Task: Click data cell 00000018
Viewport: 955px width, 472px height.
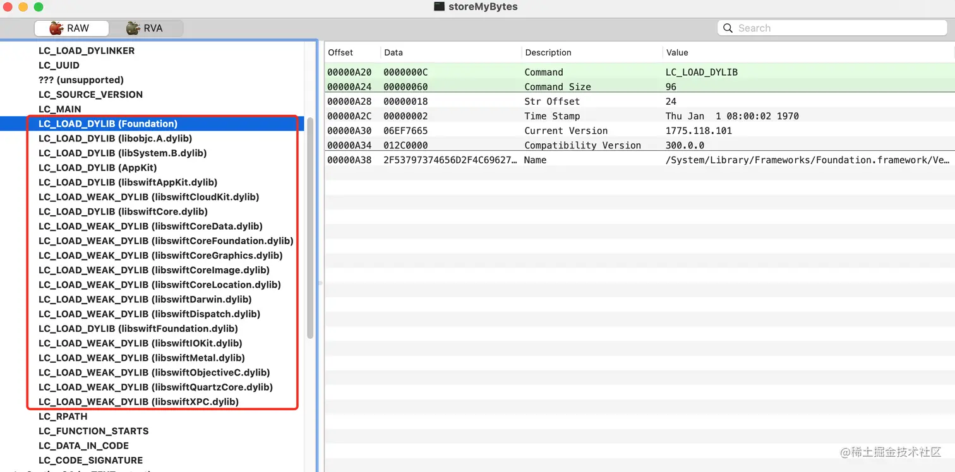Action: point(405,101)
